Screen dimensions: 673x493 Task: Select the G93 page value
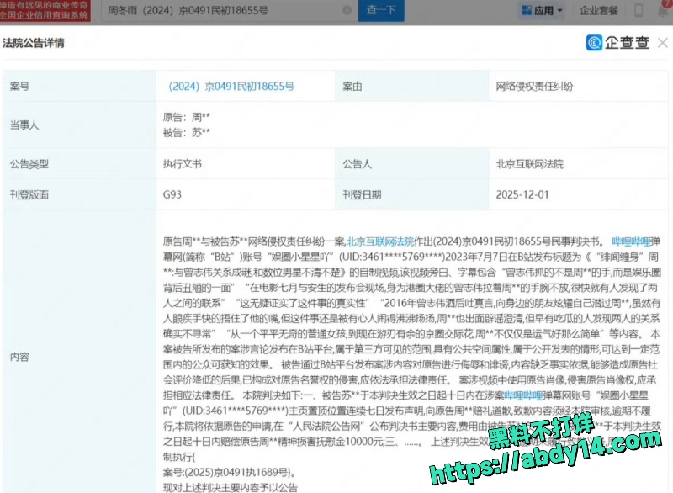(x=172, y=195)
